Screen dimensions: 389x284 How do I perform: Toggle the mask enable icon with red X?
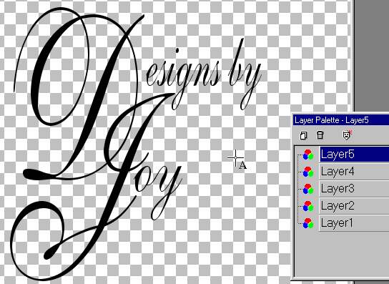click(x=347, y=134)
